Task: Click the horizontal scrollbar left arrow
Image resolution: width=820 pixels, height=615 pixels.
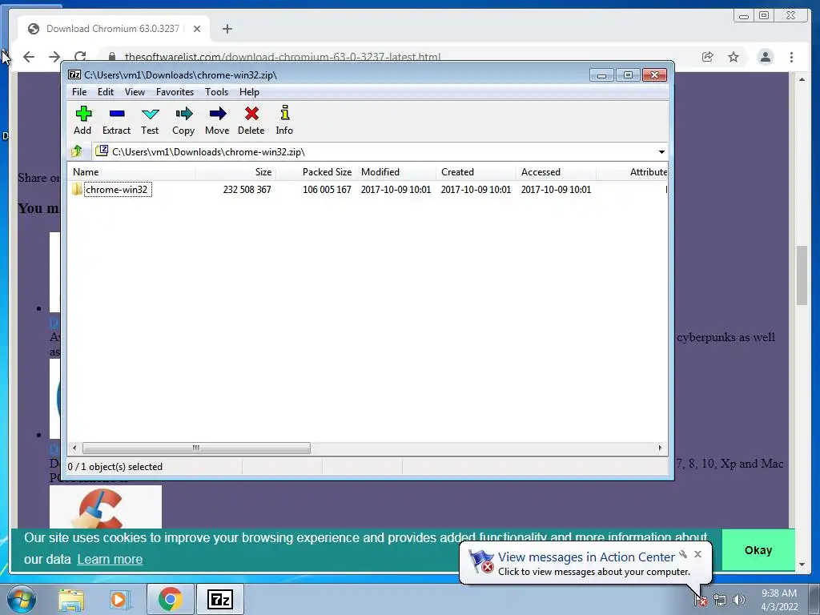Action: pos(74,448)
